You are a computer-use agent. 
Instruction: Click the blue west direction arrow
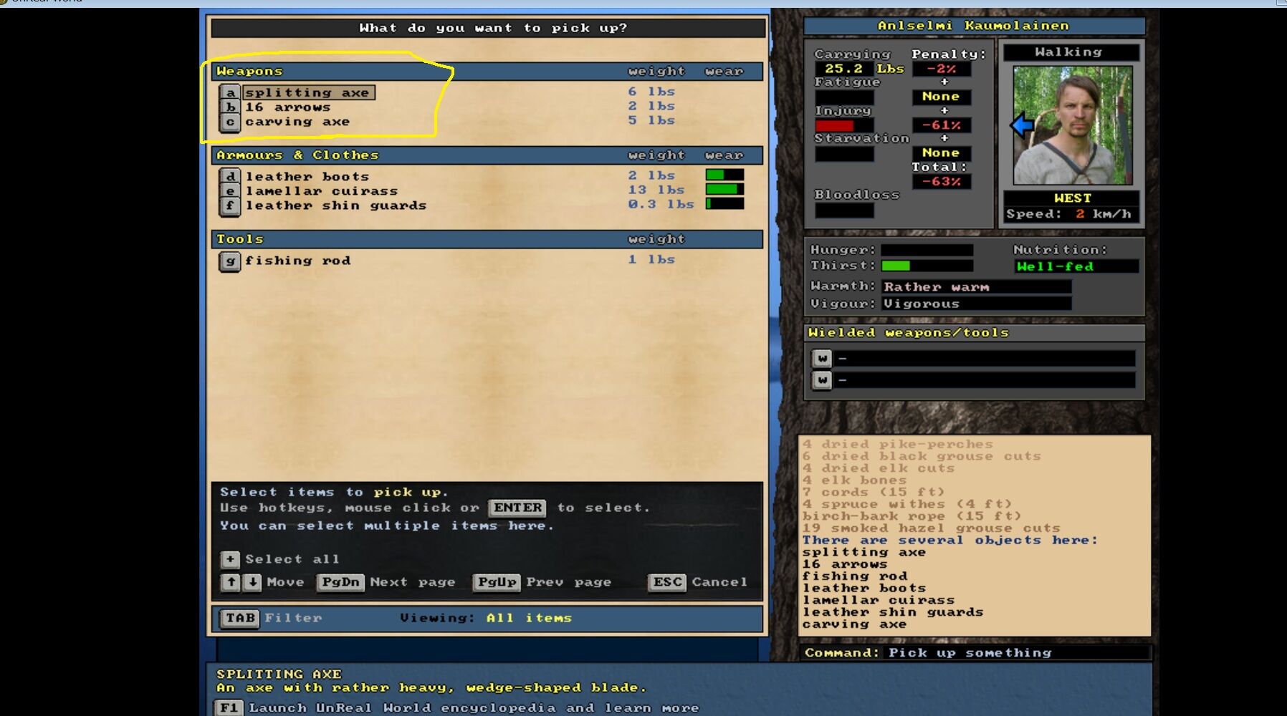1022,125
